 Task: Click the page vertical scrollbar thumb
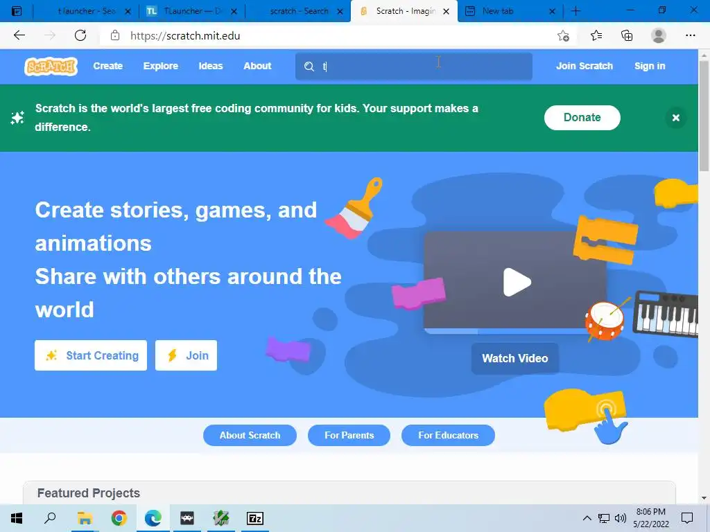coord(704,116)
